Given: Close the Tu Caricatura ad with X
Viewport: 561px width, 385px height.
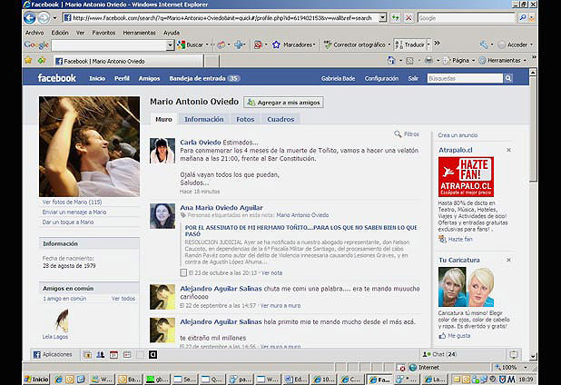Looking at the screenshot, I should pyautogui.click(x=508, y=260).
